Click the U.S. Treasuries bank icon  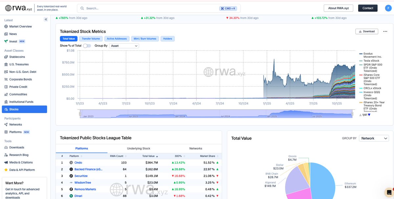(6, 64)
